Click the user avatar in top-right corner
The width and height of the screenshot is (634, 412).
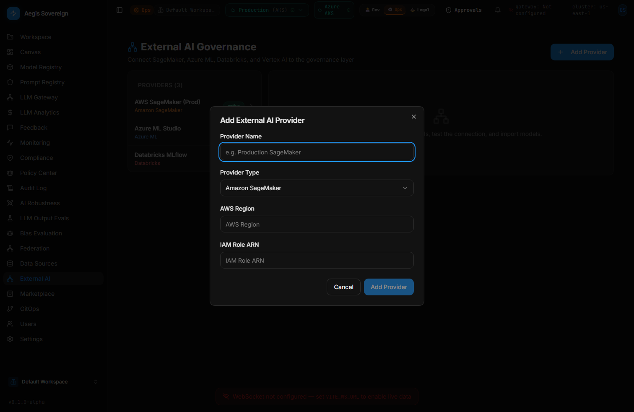coord(623,10)
